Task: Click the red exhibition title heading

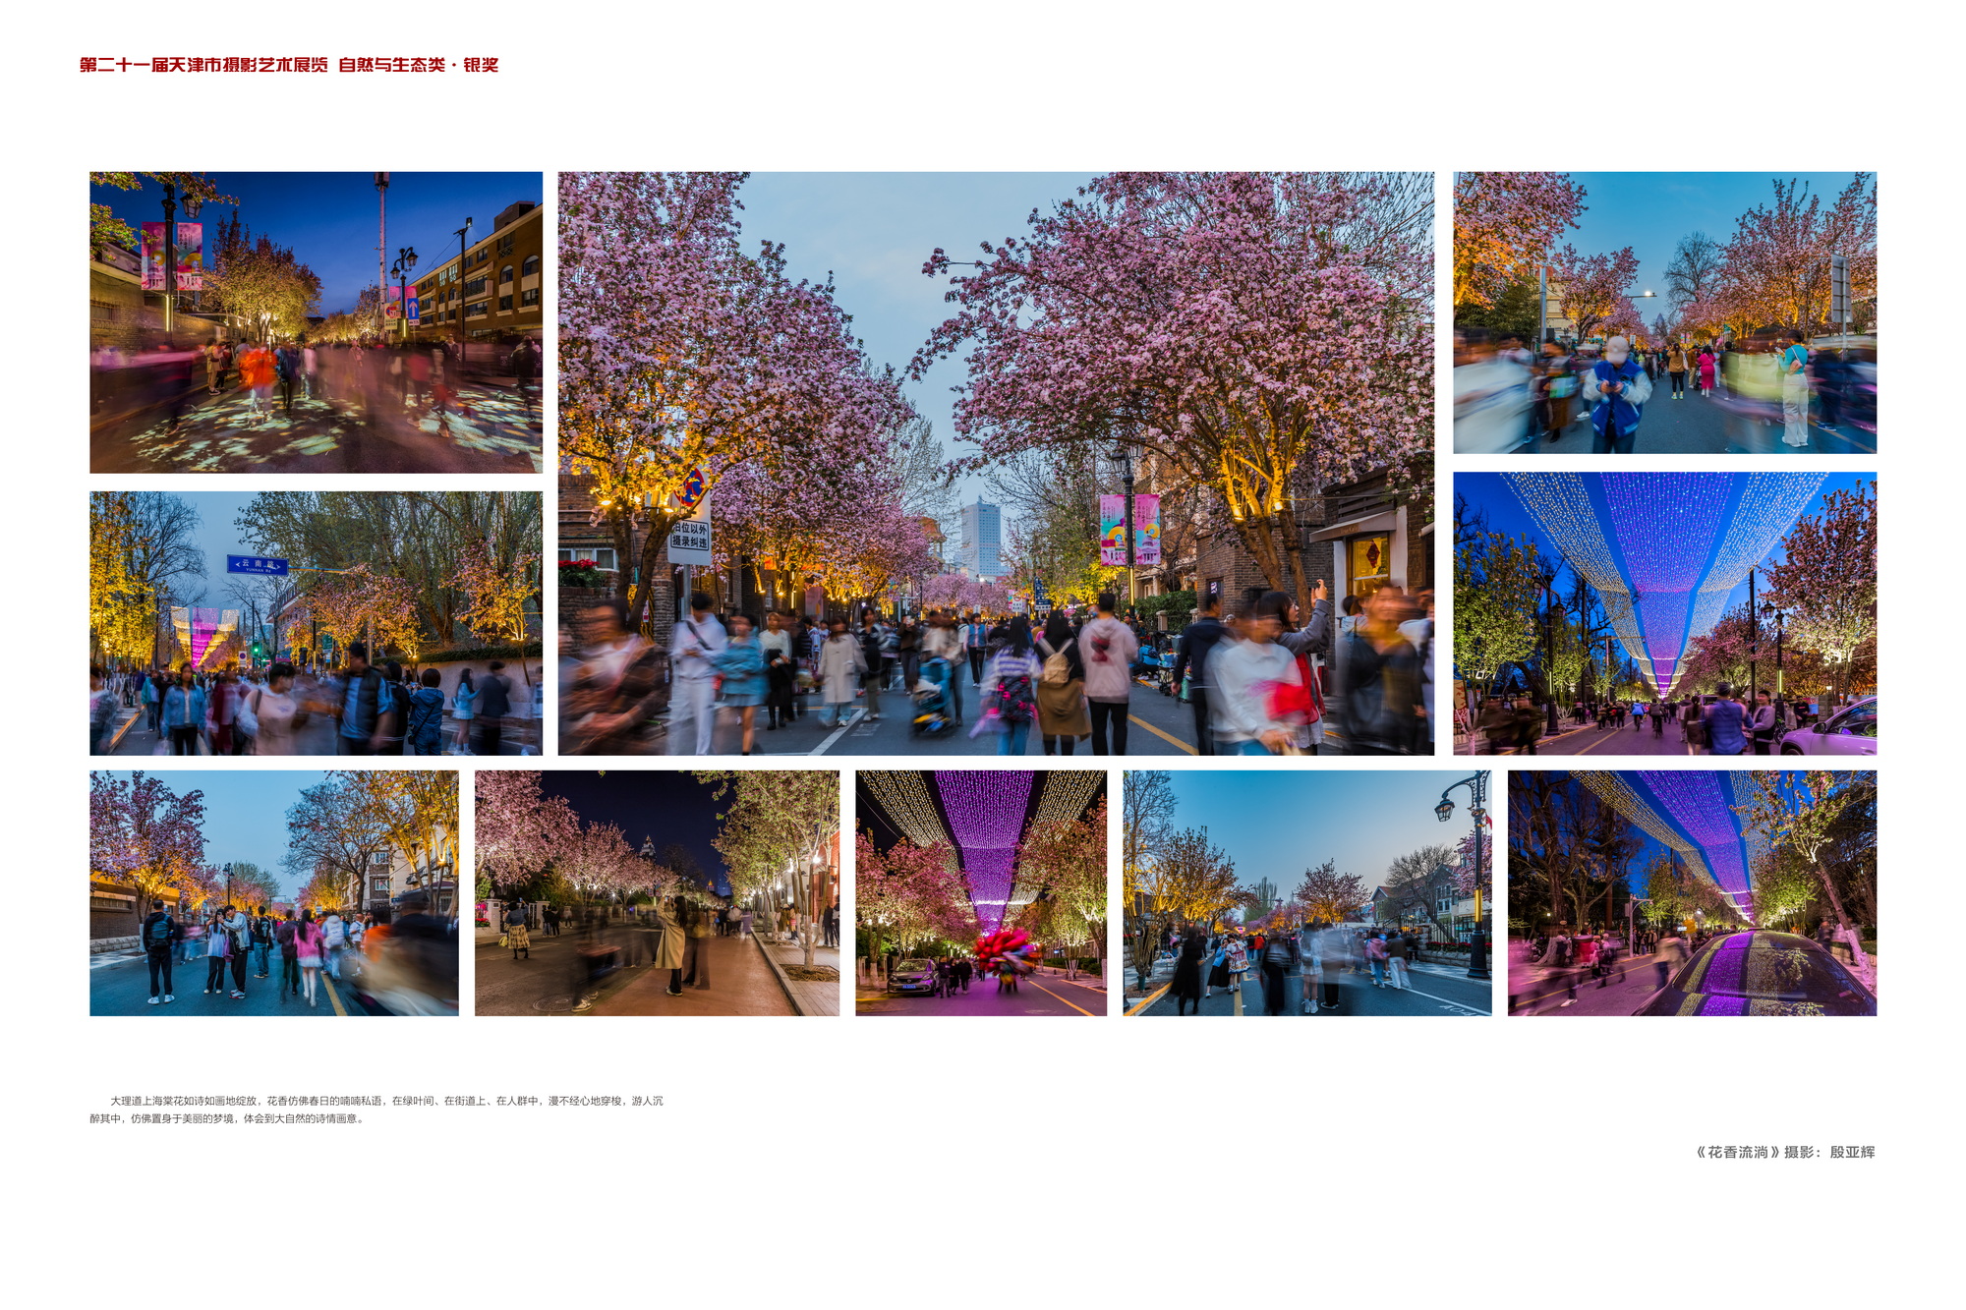Action: coord(203,65)
